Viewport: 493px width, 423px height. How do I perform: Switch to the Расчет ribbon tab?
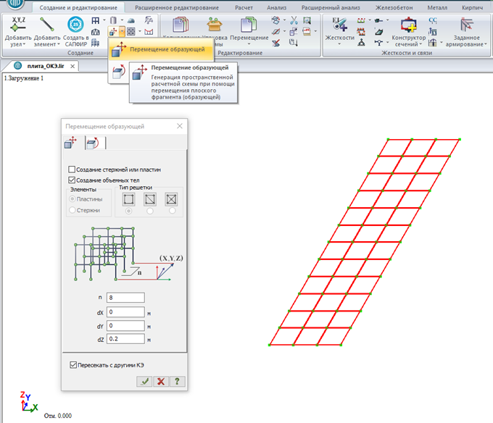pyautogui.click(x=244, y=7)
